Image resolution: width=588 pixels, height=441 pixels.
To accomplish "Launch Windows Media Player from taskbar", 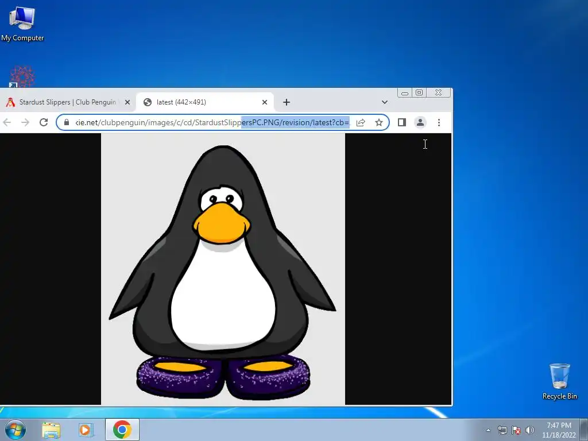I will tap(86, 430).
